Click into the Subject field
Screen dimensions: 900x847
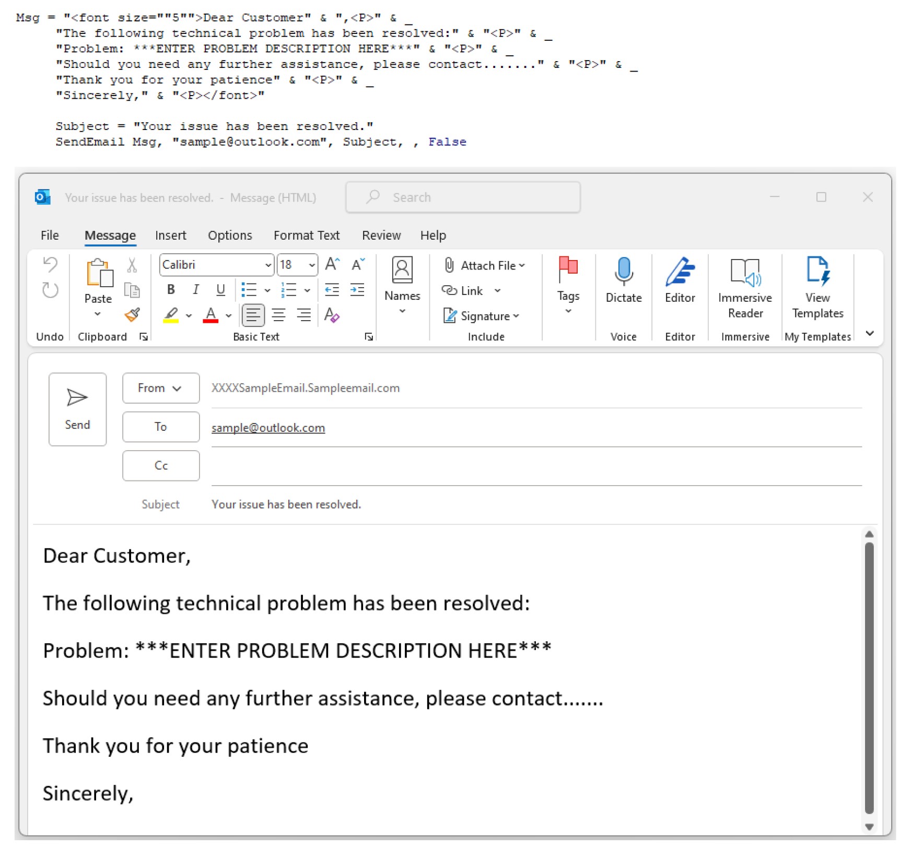[470, 504]
